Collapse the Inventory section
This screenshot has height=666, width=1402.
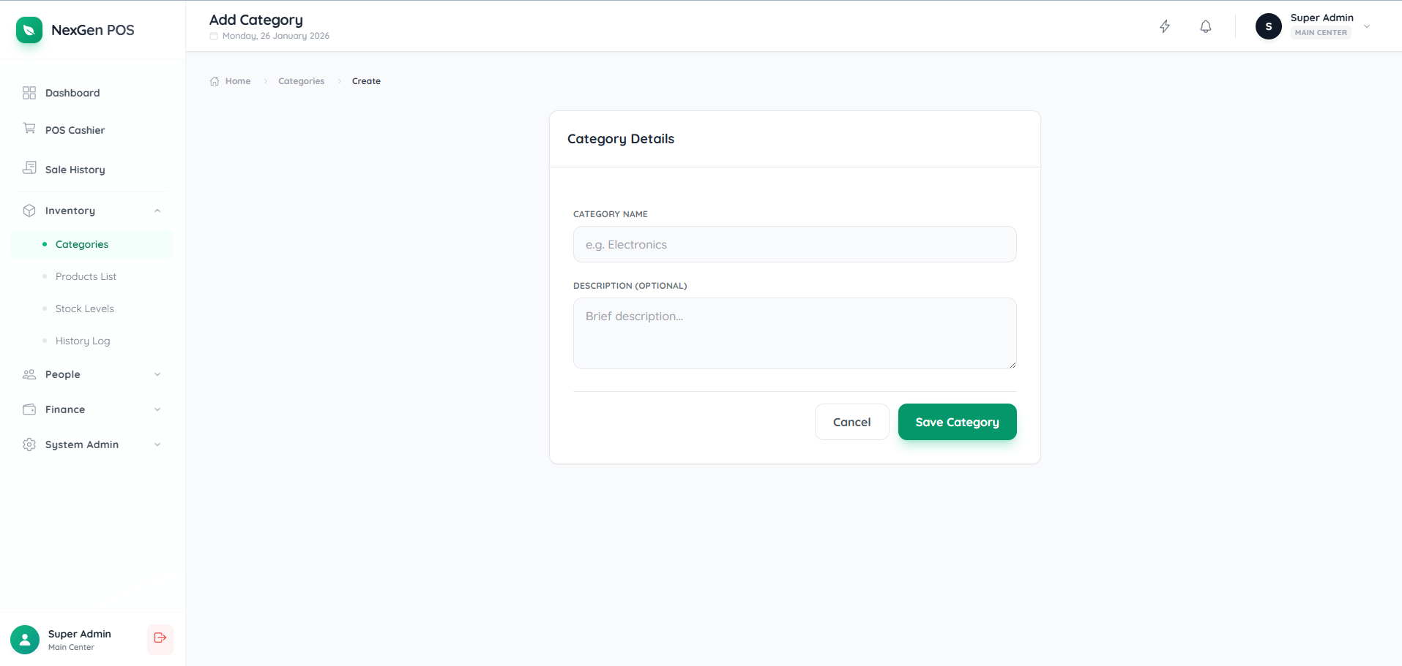157,211
